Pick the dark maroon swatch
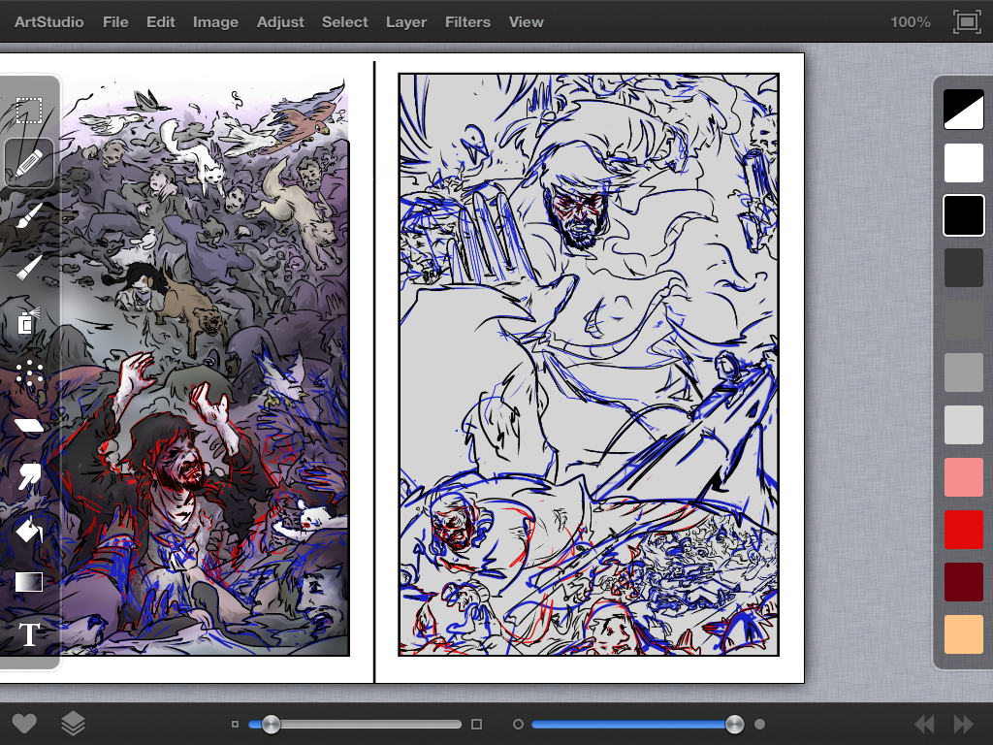 (x=963, y=582)
